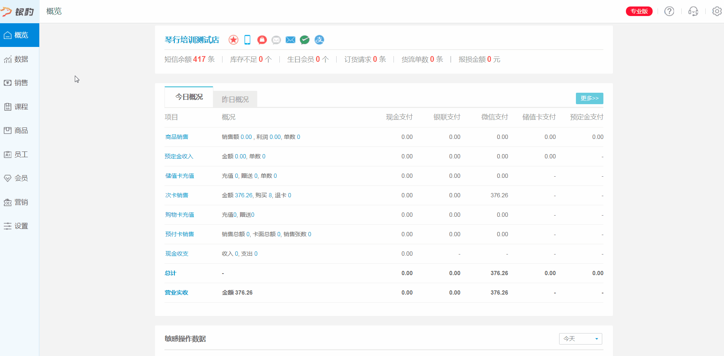
Task: Open the 预付卡销售 row link
Action: (x=179, y=234)
